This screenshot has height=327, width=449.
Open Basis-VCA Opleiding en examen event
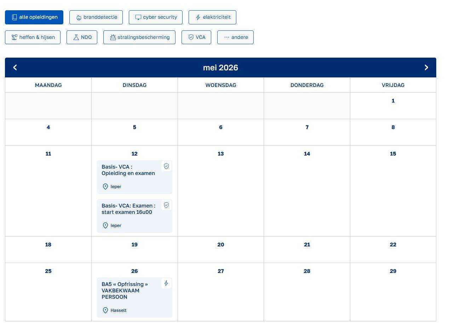pyautogui.click(x=128, y=170)
